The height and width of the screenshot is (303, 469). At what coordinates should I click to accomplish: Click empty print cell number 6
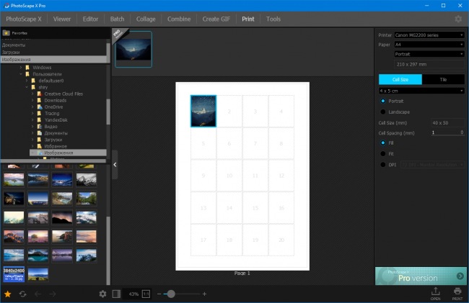229,144
